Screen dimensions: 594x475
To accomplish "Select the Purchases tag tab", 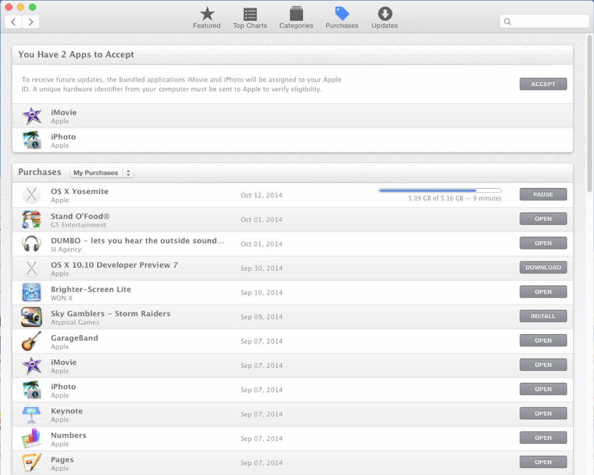I will coord(342,18).
